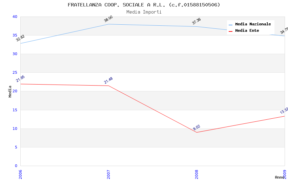The height and width of the screenshot is (186, 288).
Task: Select the Media Ente legend label
Action: [x=247, y=31]
